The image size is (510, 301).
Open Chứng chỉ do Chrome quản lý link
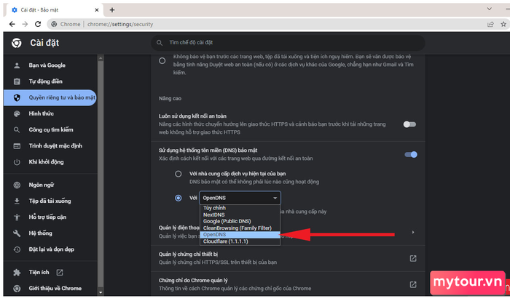click(x=413, y=284)
